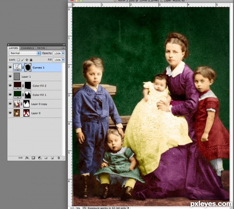The width and height of the screenshot is (234, 209).
Task: Create a new layer group
Action: [46, 158]
